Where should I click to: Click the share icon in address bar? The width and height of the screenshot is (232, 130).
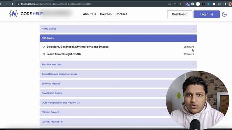[x=175, y=4]
